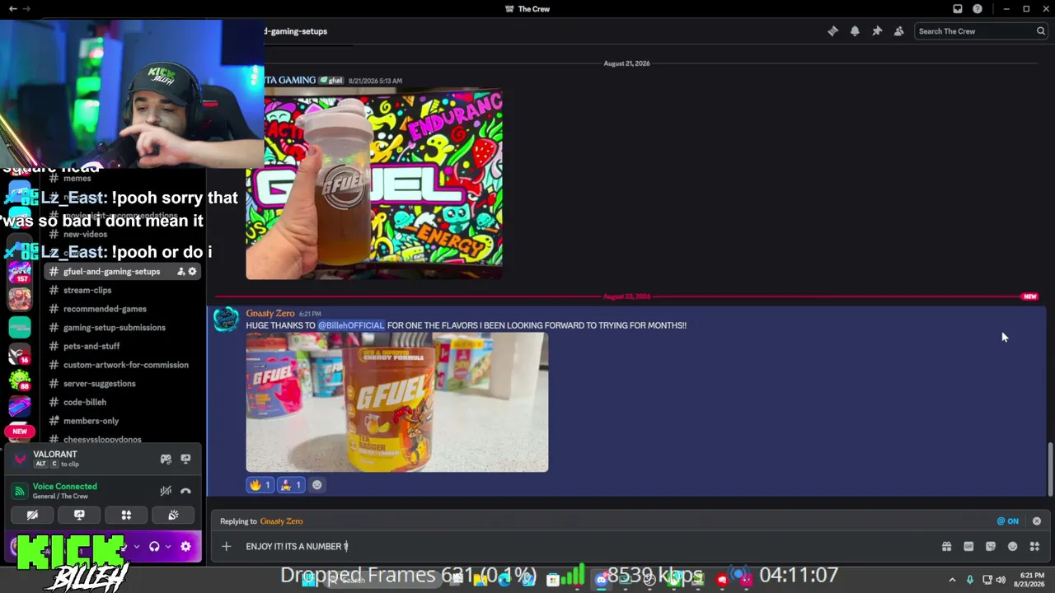The image size is (1055, 593).
Task: Click the Voice Connected status text
Action: pos(65,487)
